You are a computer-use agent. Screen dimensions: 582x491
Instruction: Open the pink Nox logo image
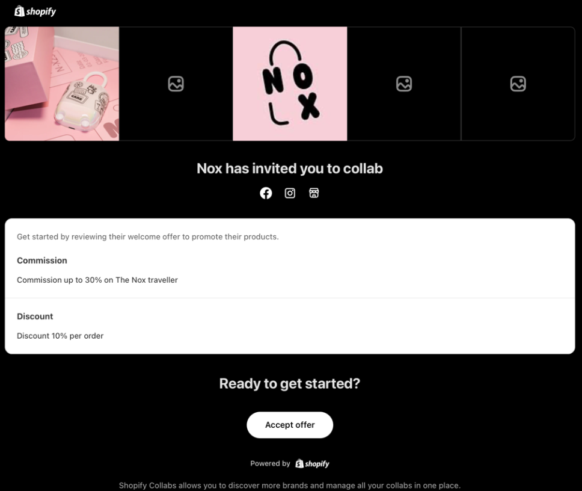tap(290, 84)
